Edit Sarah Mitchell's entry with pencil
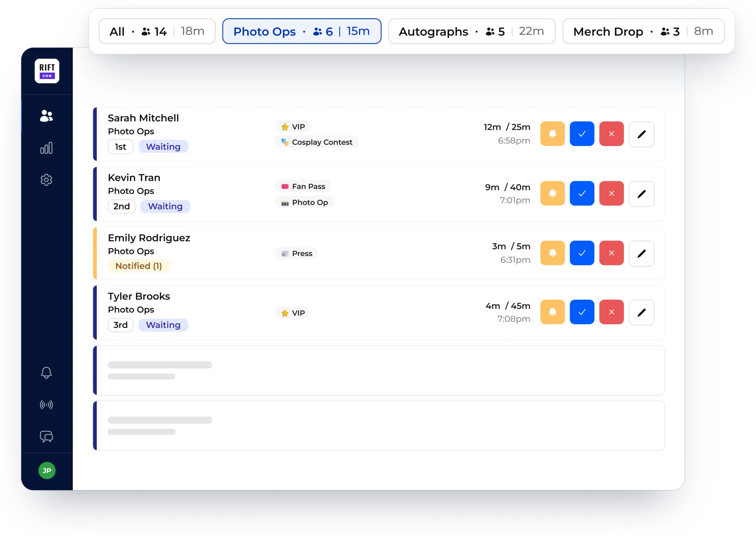 tap(641, 134)
